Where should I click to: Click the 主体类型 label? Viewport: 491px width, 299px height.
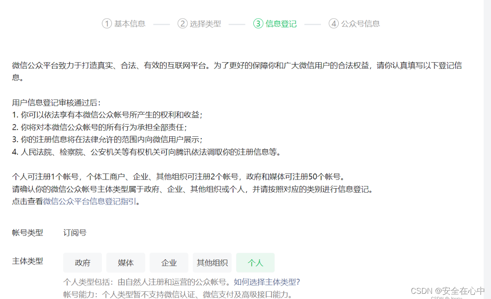click(28, 261)
